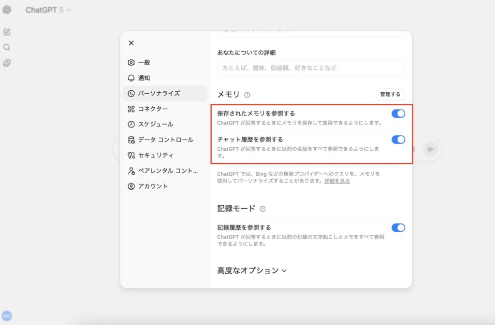This screenshot has height=325, width=495.
Task: Expand the 高度なオプション section
Action: pos(252,270)
